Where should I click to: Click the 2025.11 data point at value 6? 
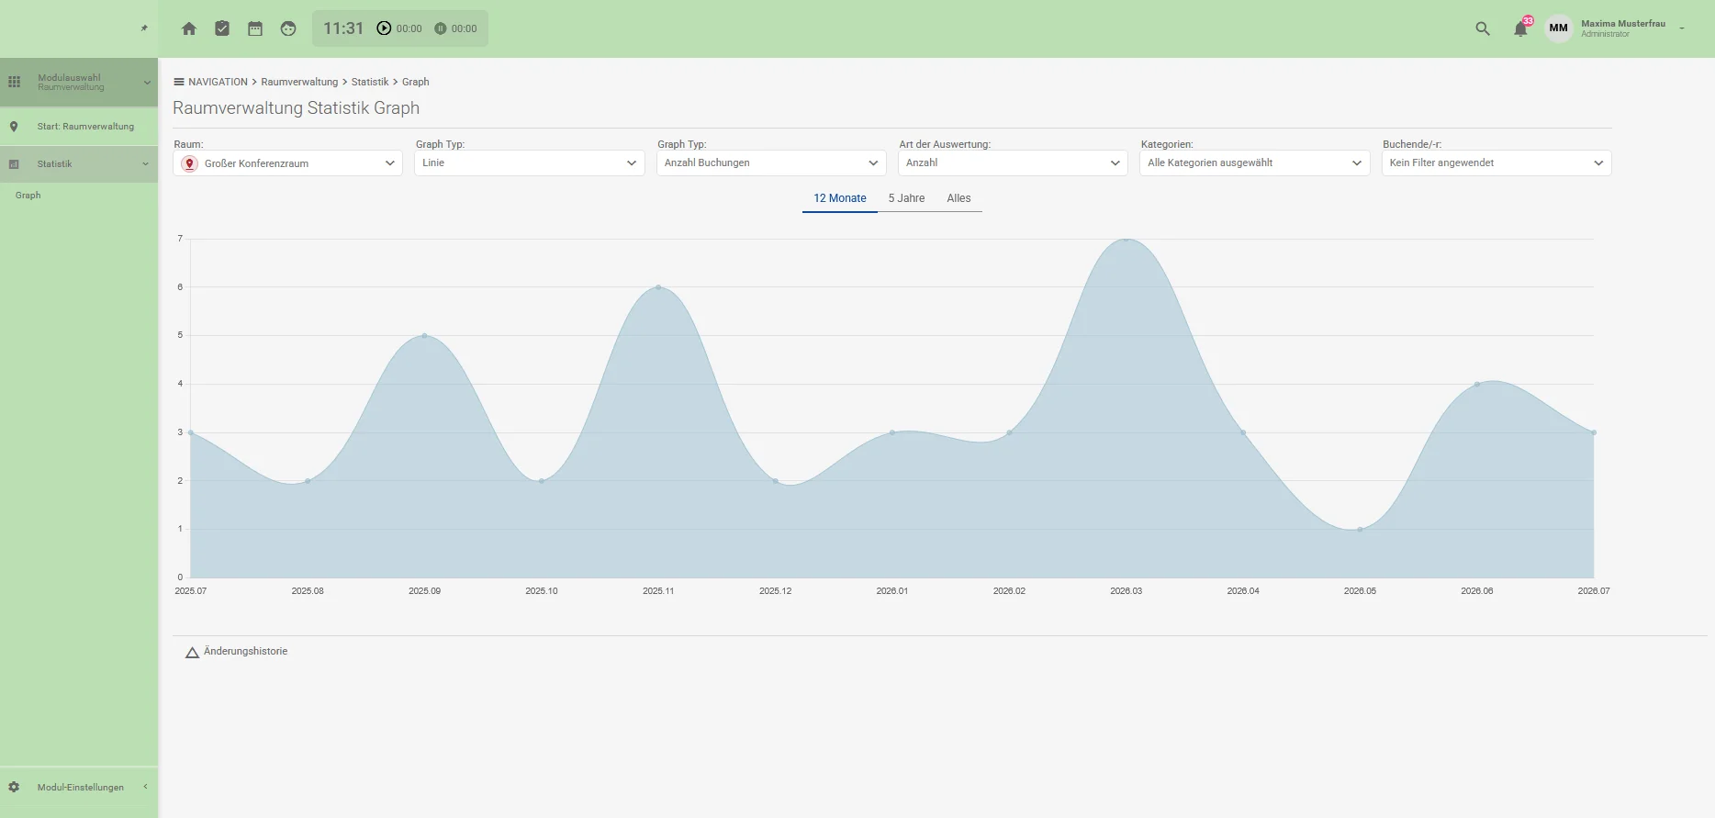tap(658, 287)
